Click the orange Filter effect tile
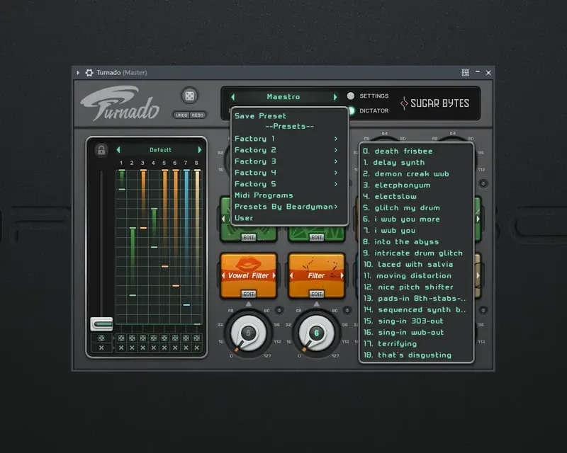The image size is (567, 453). tap(316, 275)
